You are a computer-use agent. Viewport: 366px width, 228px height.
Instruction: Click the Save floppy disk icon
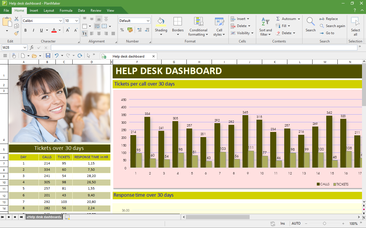pyautogui.click(x=48, y=56)
